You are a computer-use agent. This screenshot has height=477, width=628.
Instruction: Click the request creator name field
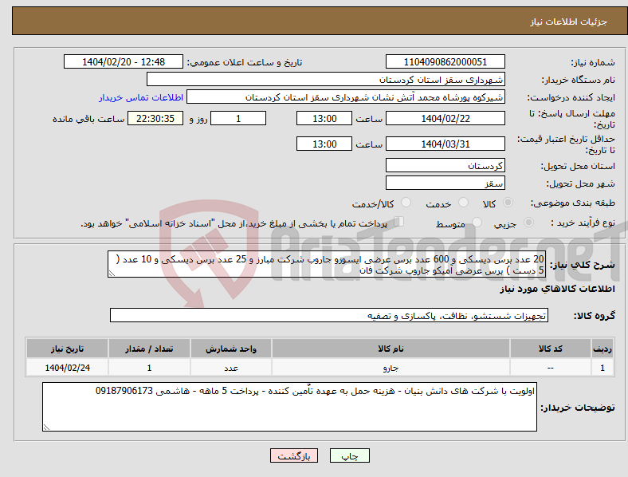(x=346, y=97)
